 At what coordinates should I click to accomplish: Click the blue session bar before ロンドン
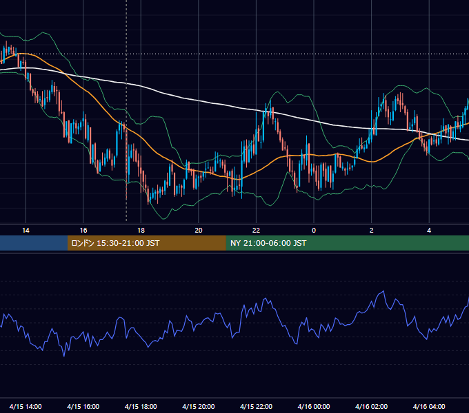point(34,243)
